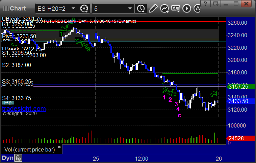Open the time template clock icon
This screenshot has height=163, width=256.
[x=141, y=8]
